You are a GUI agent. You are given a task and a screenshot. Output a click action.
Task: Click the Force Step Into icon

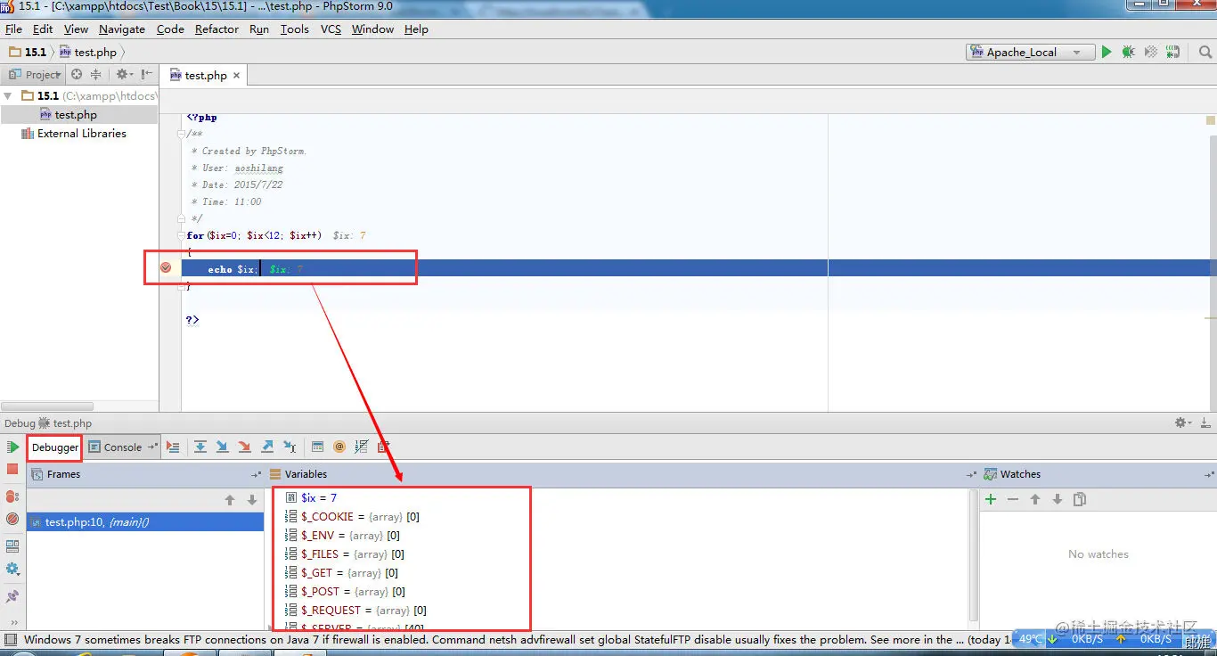coord(245,447)
